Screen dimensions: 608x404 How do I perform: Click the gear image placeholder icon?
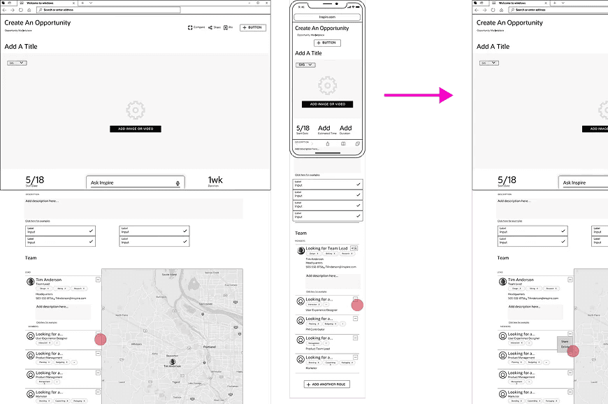[135, 110]
